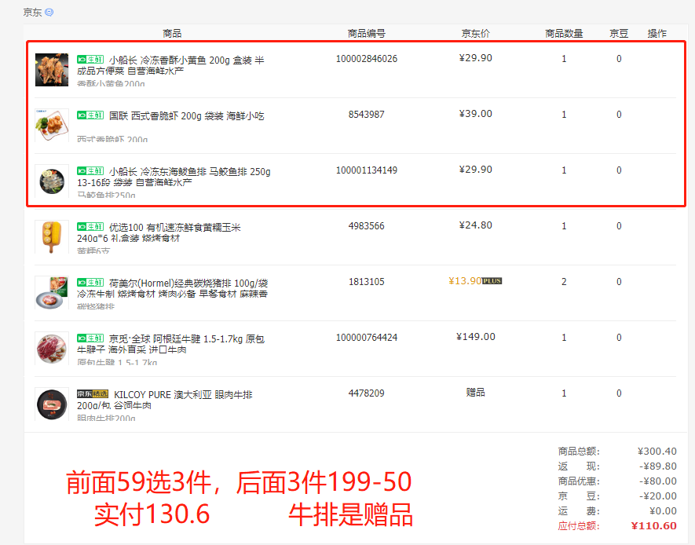Select product number 4478209
The image size is (695, 545).
point(367,393)
